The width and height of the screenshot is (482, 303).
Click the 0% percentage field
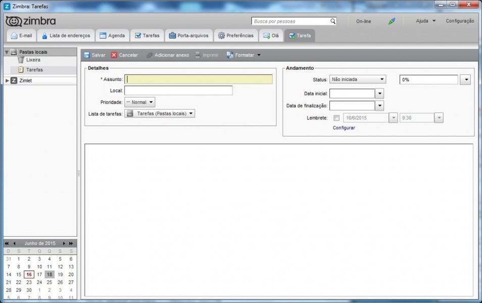[428, 80]
